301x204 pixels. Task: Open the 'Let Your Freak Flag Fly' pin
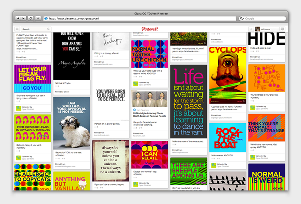pos(33,78)
